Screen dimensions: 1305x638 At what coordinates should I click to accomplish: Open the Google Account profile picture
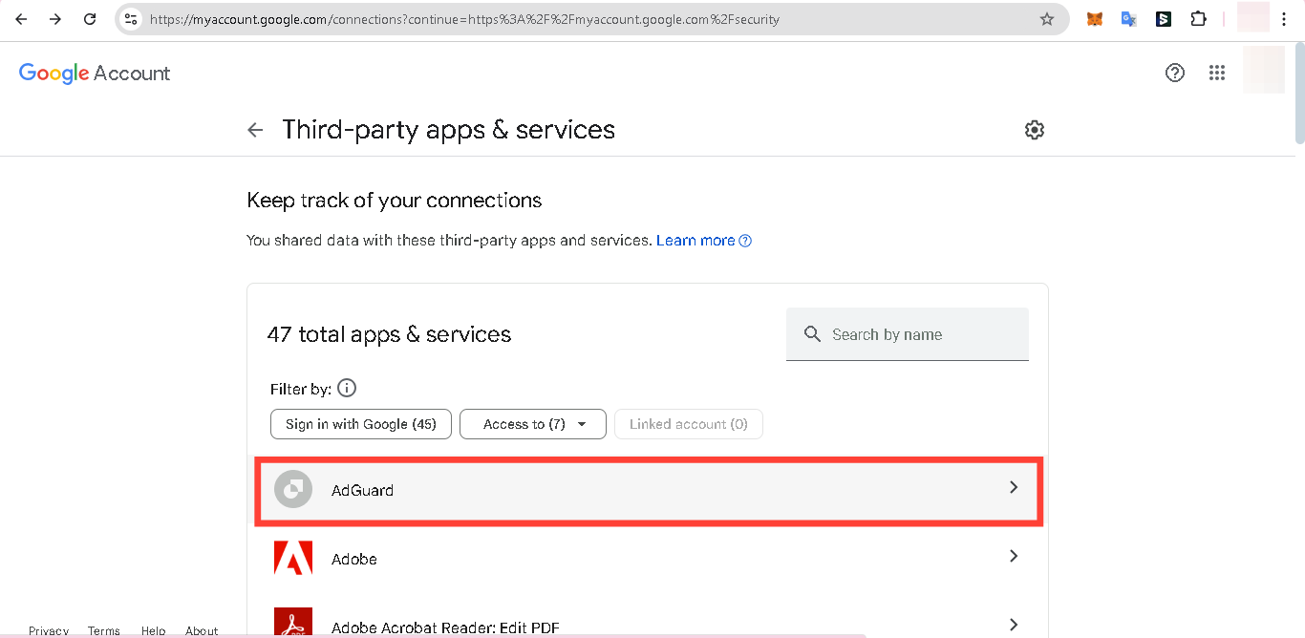1264,71
